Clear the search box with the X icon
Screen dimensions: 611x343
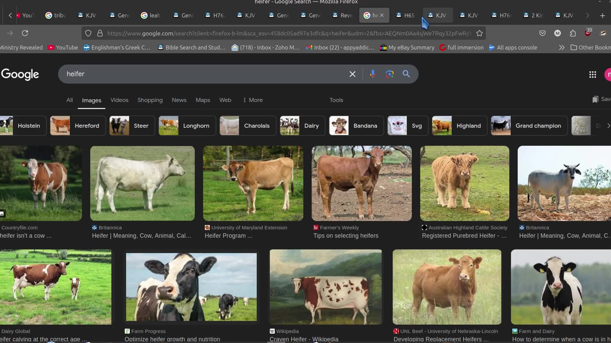352,74
